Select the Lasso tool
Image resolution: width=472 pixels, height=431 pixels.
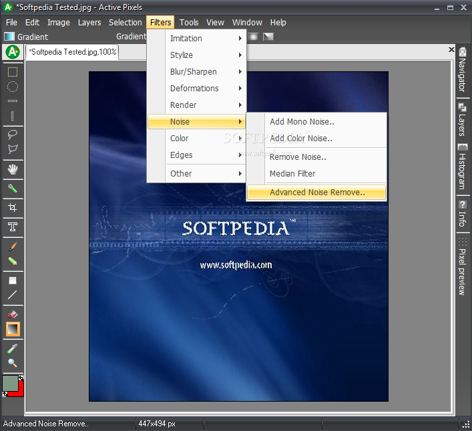pyautogui.click(x=12, y=135)
